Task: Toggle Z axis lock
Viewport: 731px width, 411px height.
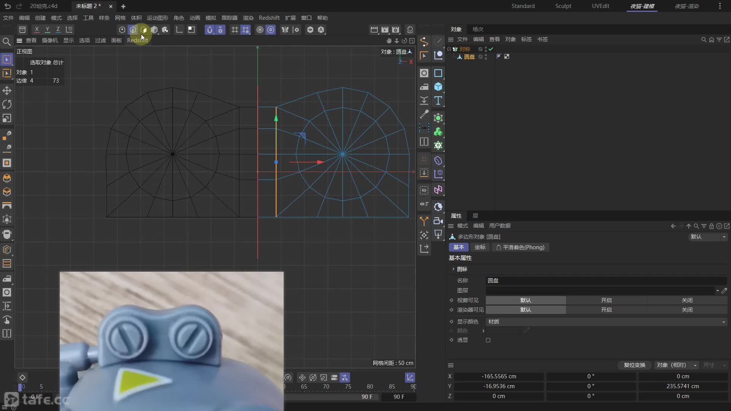Action: coord(58,29)
